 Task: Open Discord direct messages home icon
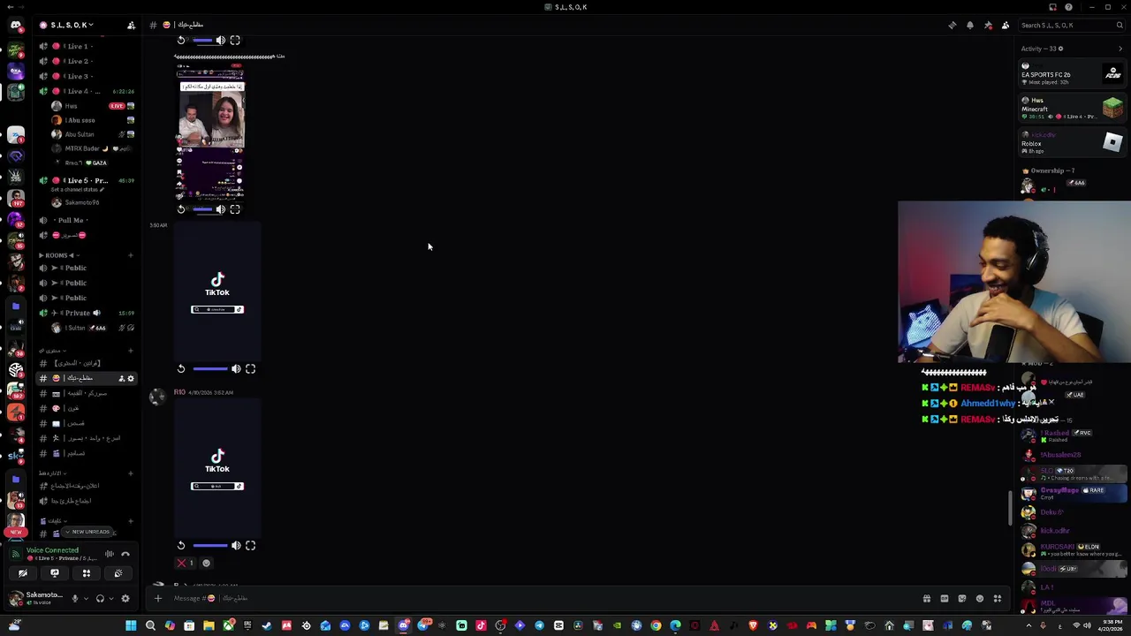15,25
